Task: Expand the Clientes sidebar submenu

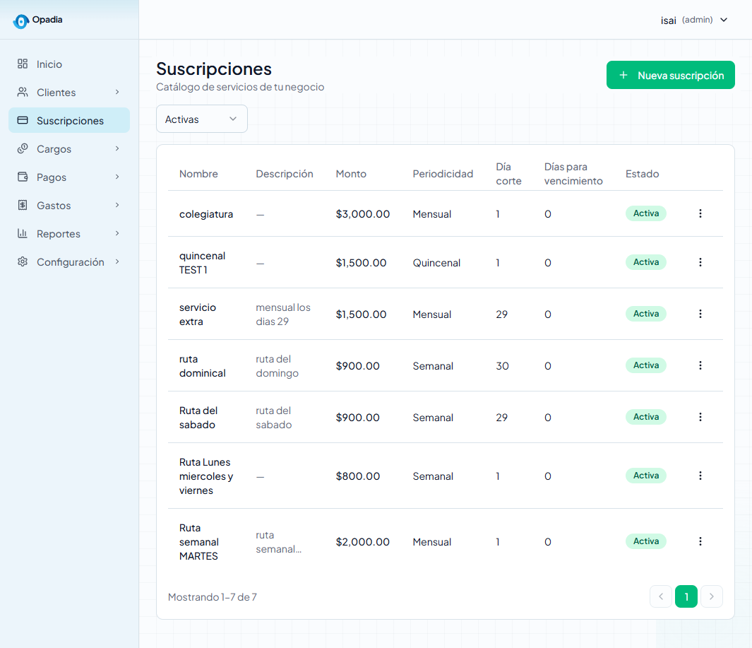Action: [69, 92]
